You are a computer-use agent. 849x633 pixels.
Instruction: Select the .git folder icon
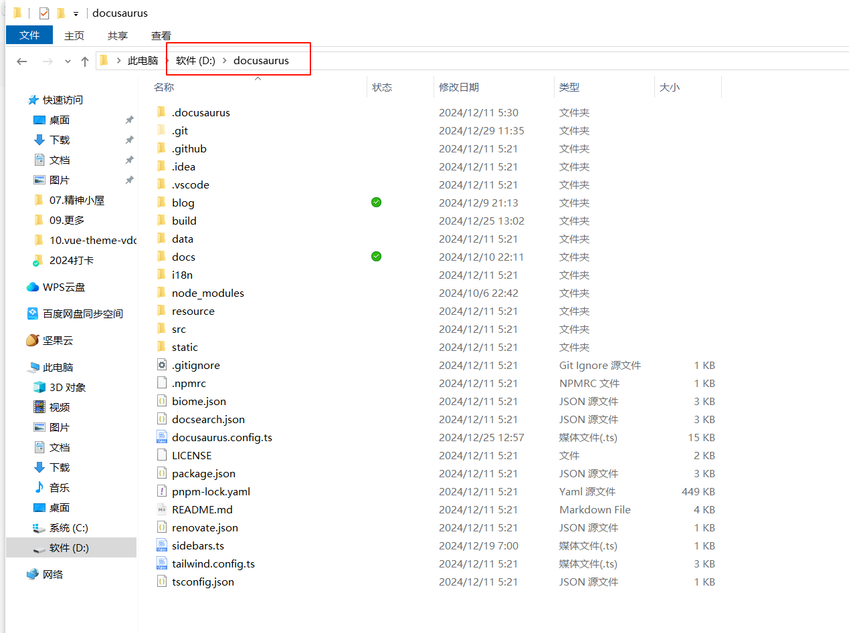click(x=161, y=130)
